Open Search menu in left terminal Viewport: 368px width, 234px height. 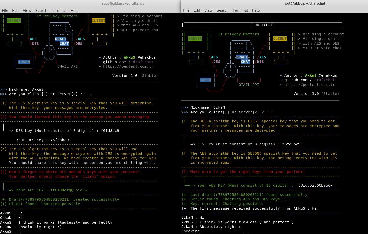pyautogui.click(x=41, y=11)
